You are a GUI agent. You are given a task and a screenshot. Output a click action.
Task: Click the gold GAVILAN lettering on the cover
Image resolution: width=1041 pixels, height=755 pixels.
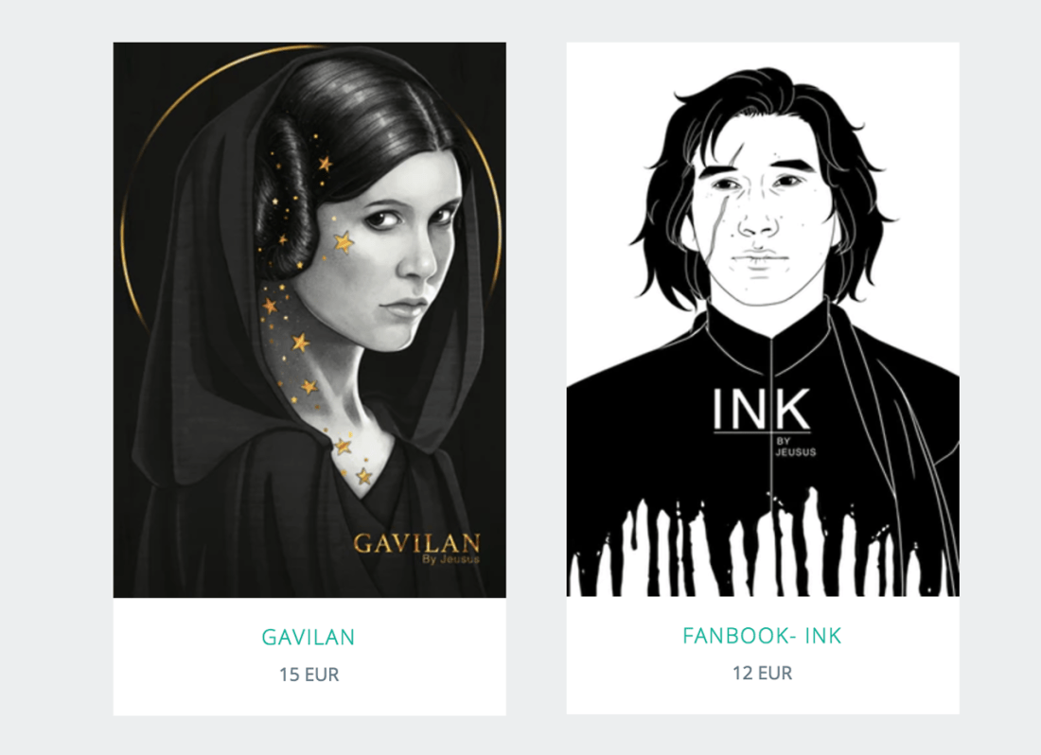tap(416, 543)
